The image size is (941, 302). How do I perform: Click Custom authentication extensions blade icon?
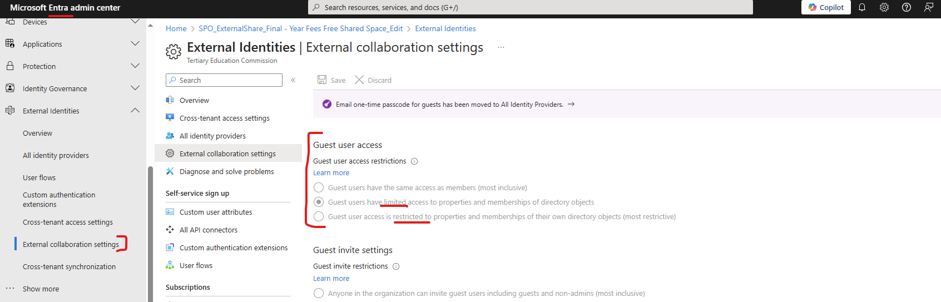click(170, 247)
